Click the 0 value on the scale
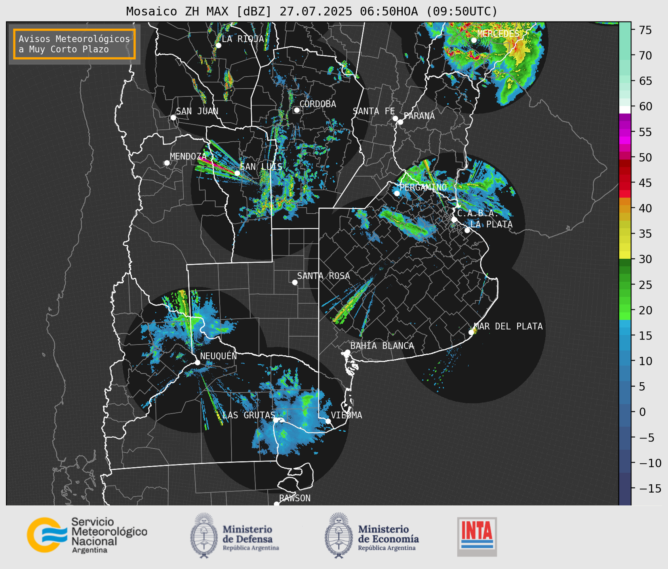This screenshot has height=569, width=668. (642, 412)
